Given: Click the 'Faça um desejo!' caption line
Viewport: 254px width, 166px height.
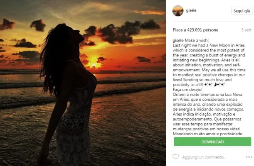Looking at the screenshot, I should [187, 90].
